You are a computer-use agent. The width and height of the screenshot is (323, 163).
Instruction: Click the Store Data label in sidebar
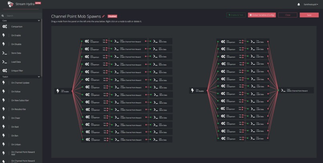(16, 53)
